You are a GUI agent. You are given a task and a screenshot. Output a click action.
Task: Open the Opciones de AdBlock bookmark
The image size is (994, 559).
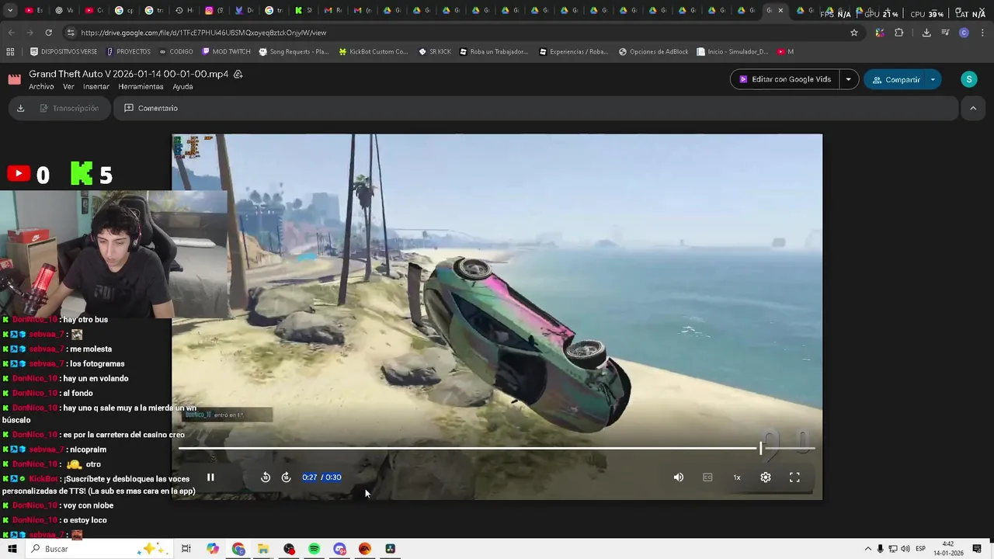(653, 52)
